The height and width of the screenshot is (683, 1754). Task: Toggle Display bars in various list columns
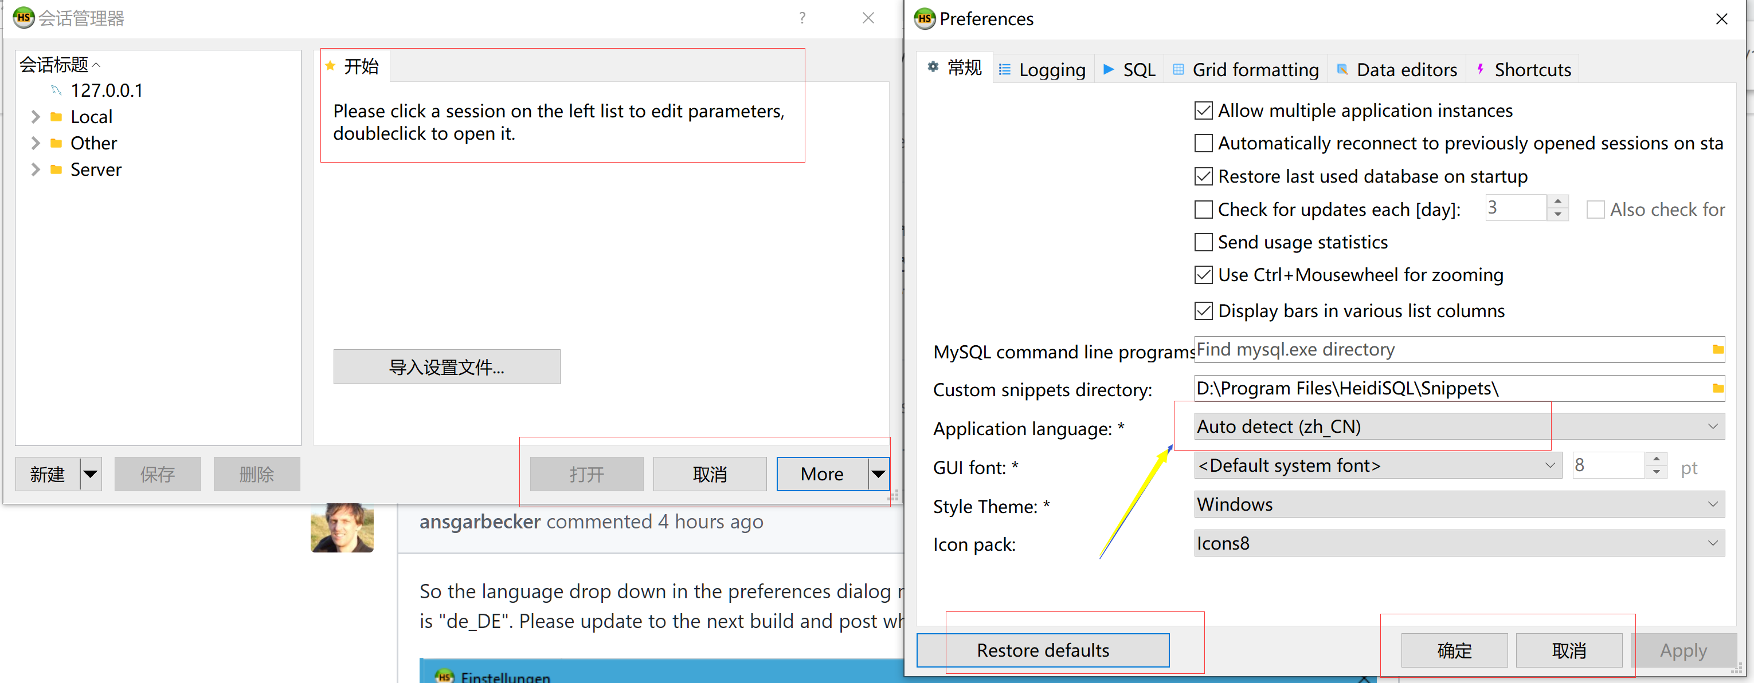coord(1203,311)
